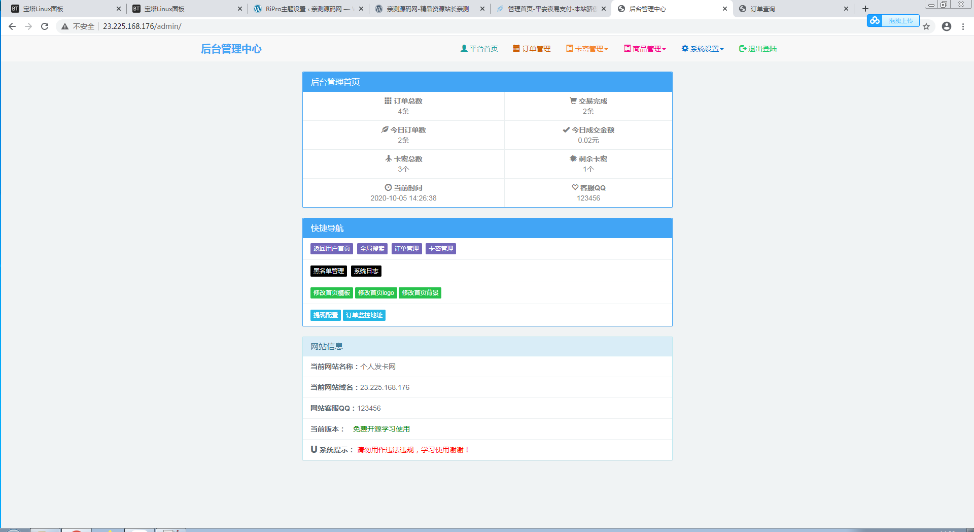Reload the admin page
Screen dimensions: 974x532
45,26
